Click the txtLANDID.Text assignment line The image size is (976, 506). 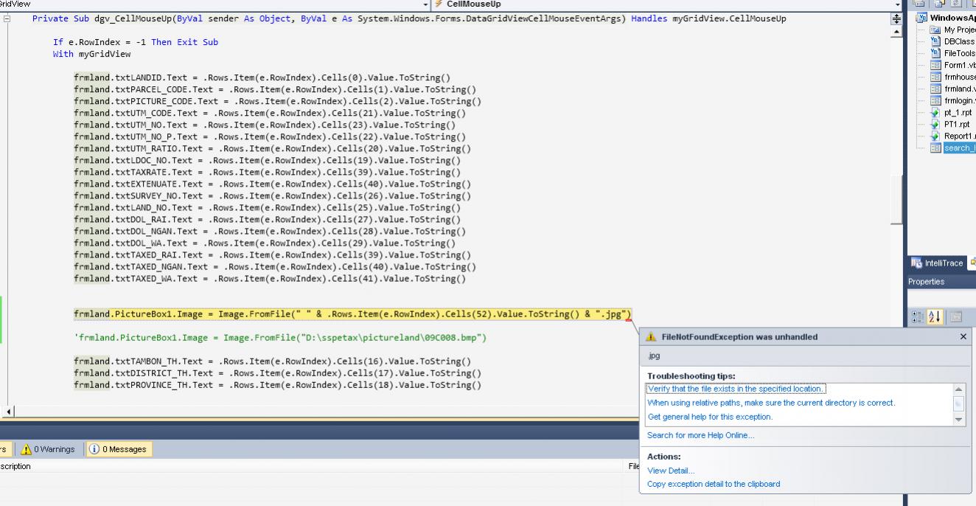(262, 77)
